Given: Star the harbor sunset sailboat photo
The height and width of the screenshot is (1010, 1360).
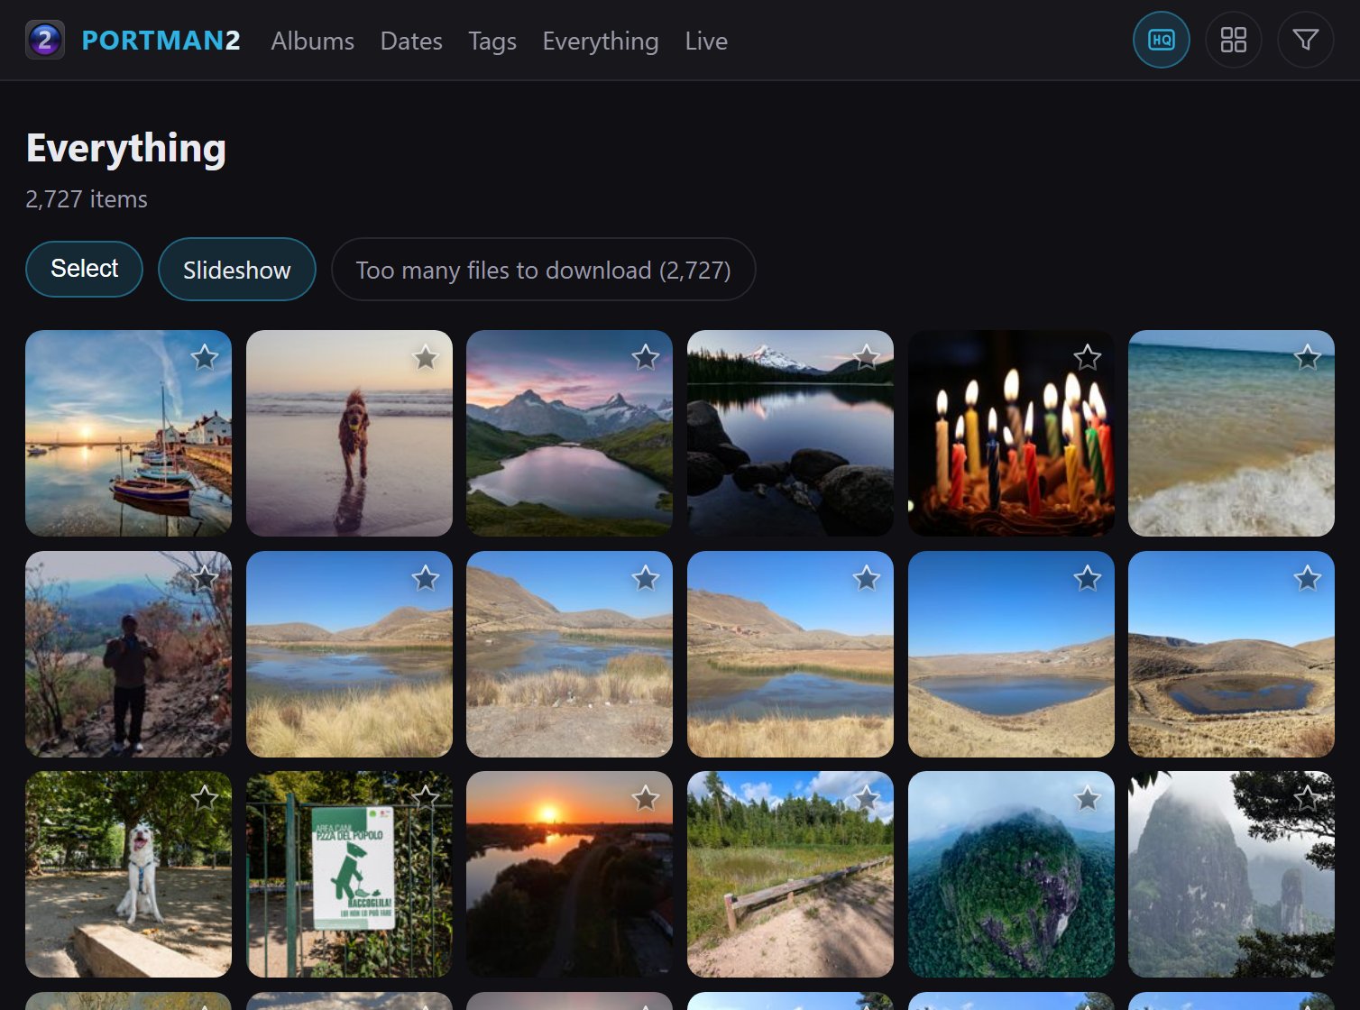Looking at the screenshot, I should tap(205, 357).
